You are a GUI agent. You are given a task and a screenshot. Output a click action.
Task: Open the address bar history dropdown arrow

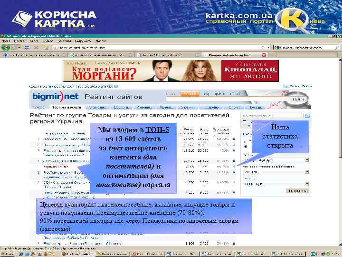(x=268, y=48)
